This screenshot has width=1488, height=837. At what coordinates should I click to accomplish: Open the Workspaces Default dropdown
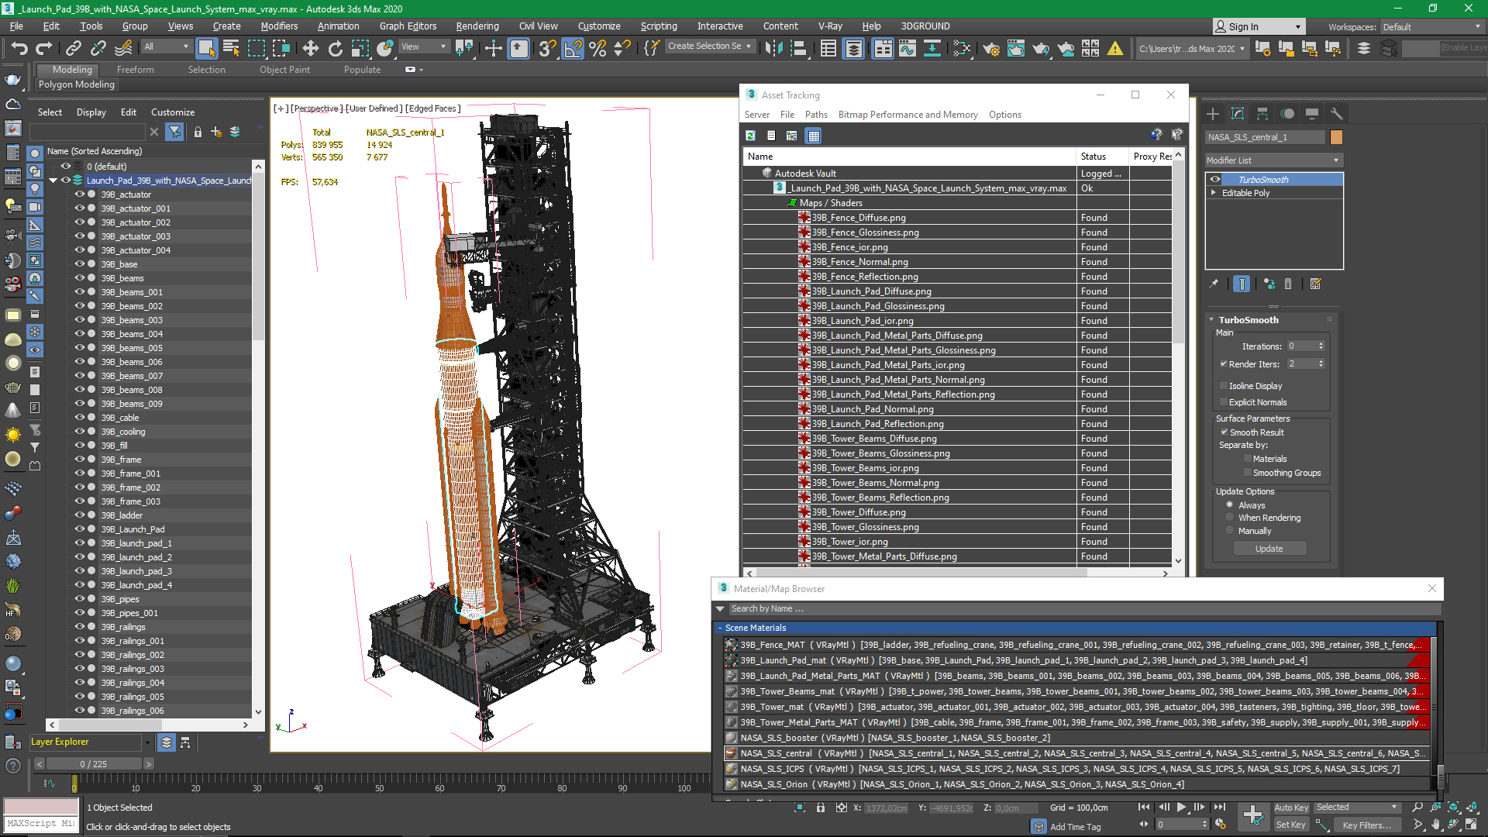pos(1431,26)
